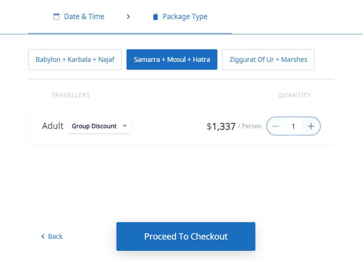Select the Samarra + Mosul + Hatra package
Viewport: 363px width, 260px height.
click(172, 60)
